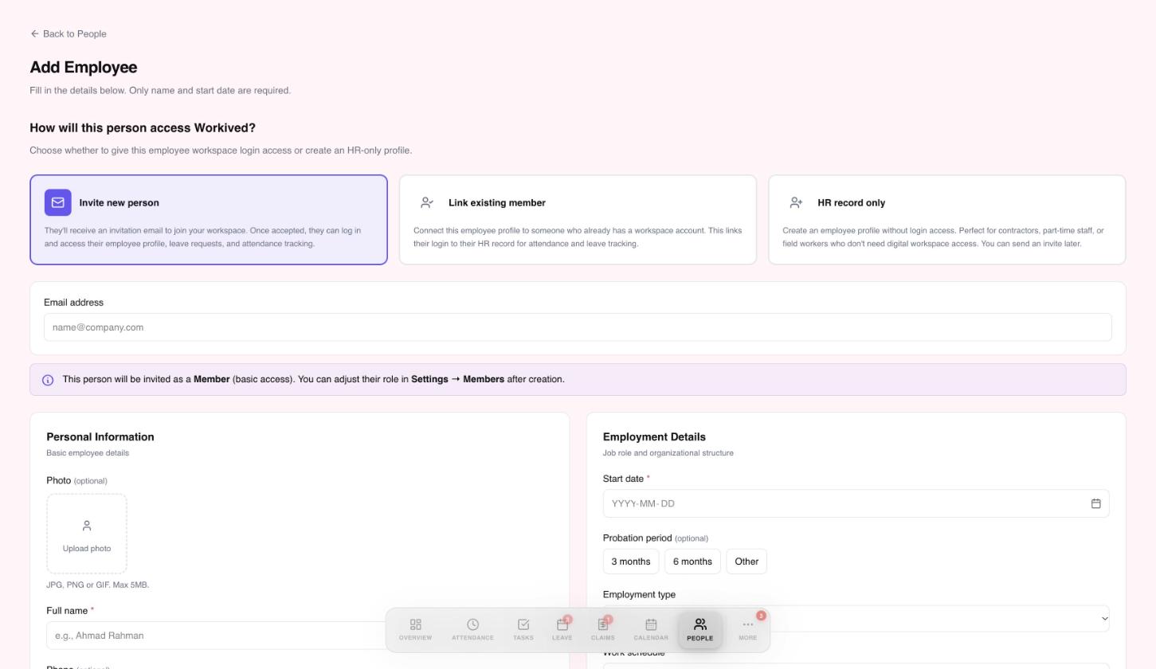Image resolution: width=1156 pixels, height=669 pixels.
Task: Click the person-plus icon on HR record only
Action: click(796, 202)
